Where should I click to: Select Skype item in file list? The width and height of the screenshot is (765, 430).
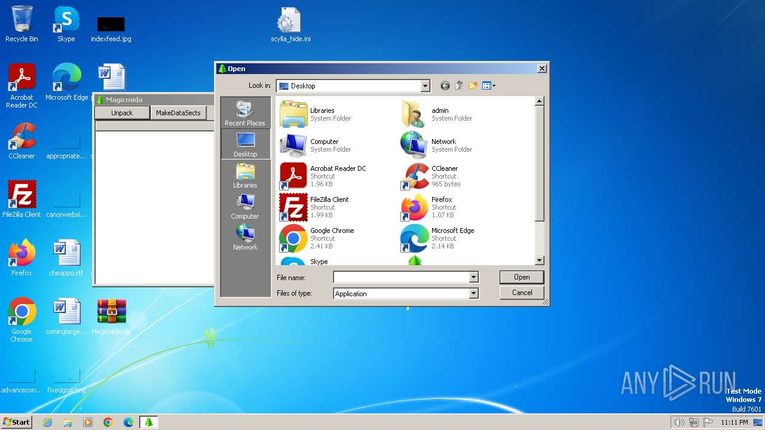tap(304, 261)
